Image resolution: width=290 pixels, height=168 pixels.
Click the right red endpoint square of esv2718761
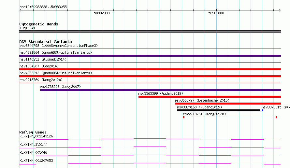click(276, 117)
